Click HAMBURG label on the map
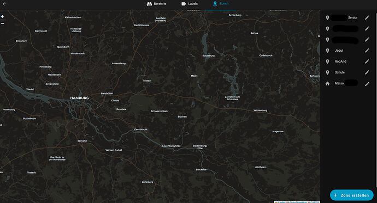Viewport: 377px width, 203px height. point(79,98)
